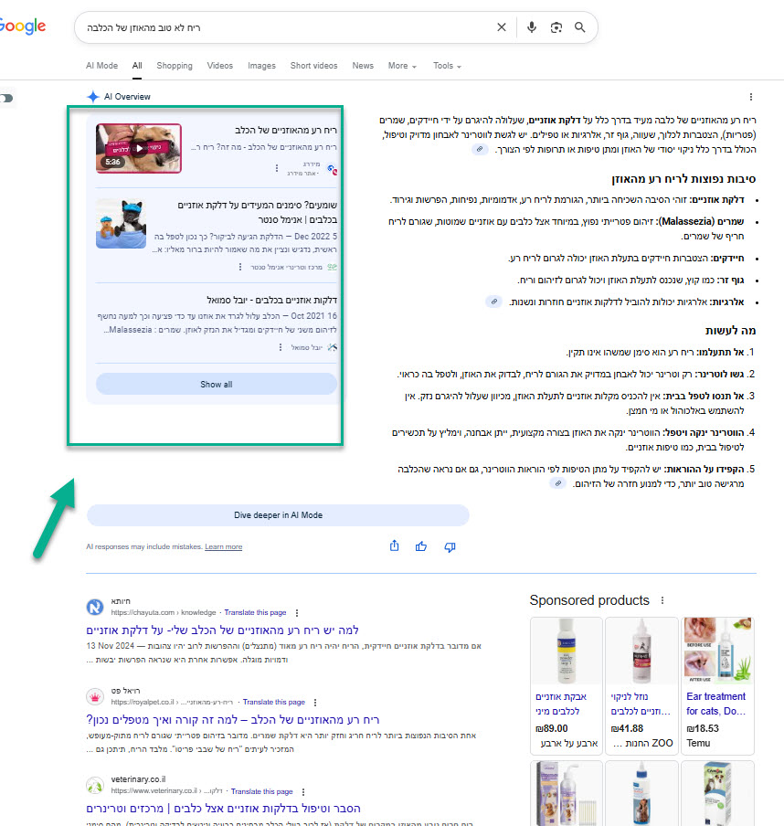
Task: Switch to the Images tab
Action: click(x=261, y=66)
